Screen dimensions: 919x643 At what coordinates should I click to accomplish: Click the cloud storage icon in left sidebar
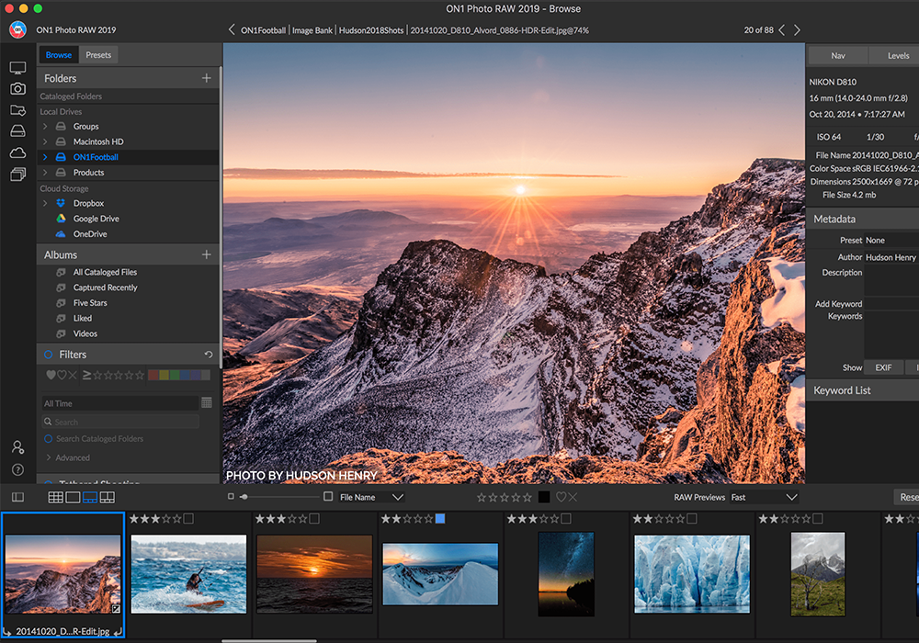[17, 152]
